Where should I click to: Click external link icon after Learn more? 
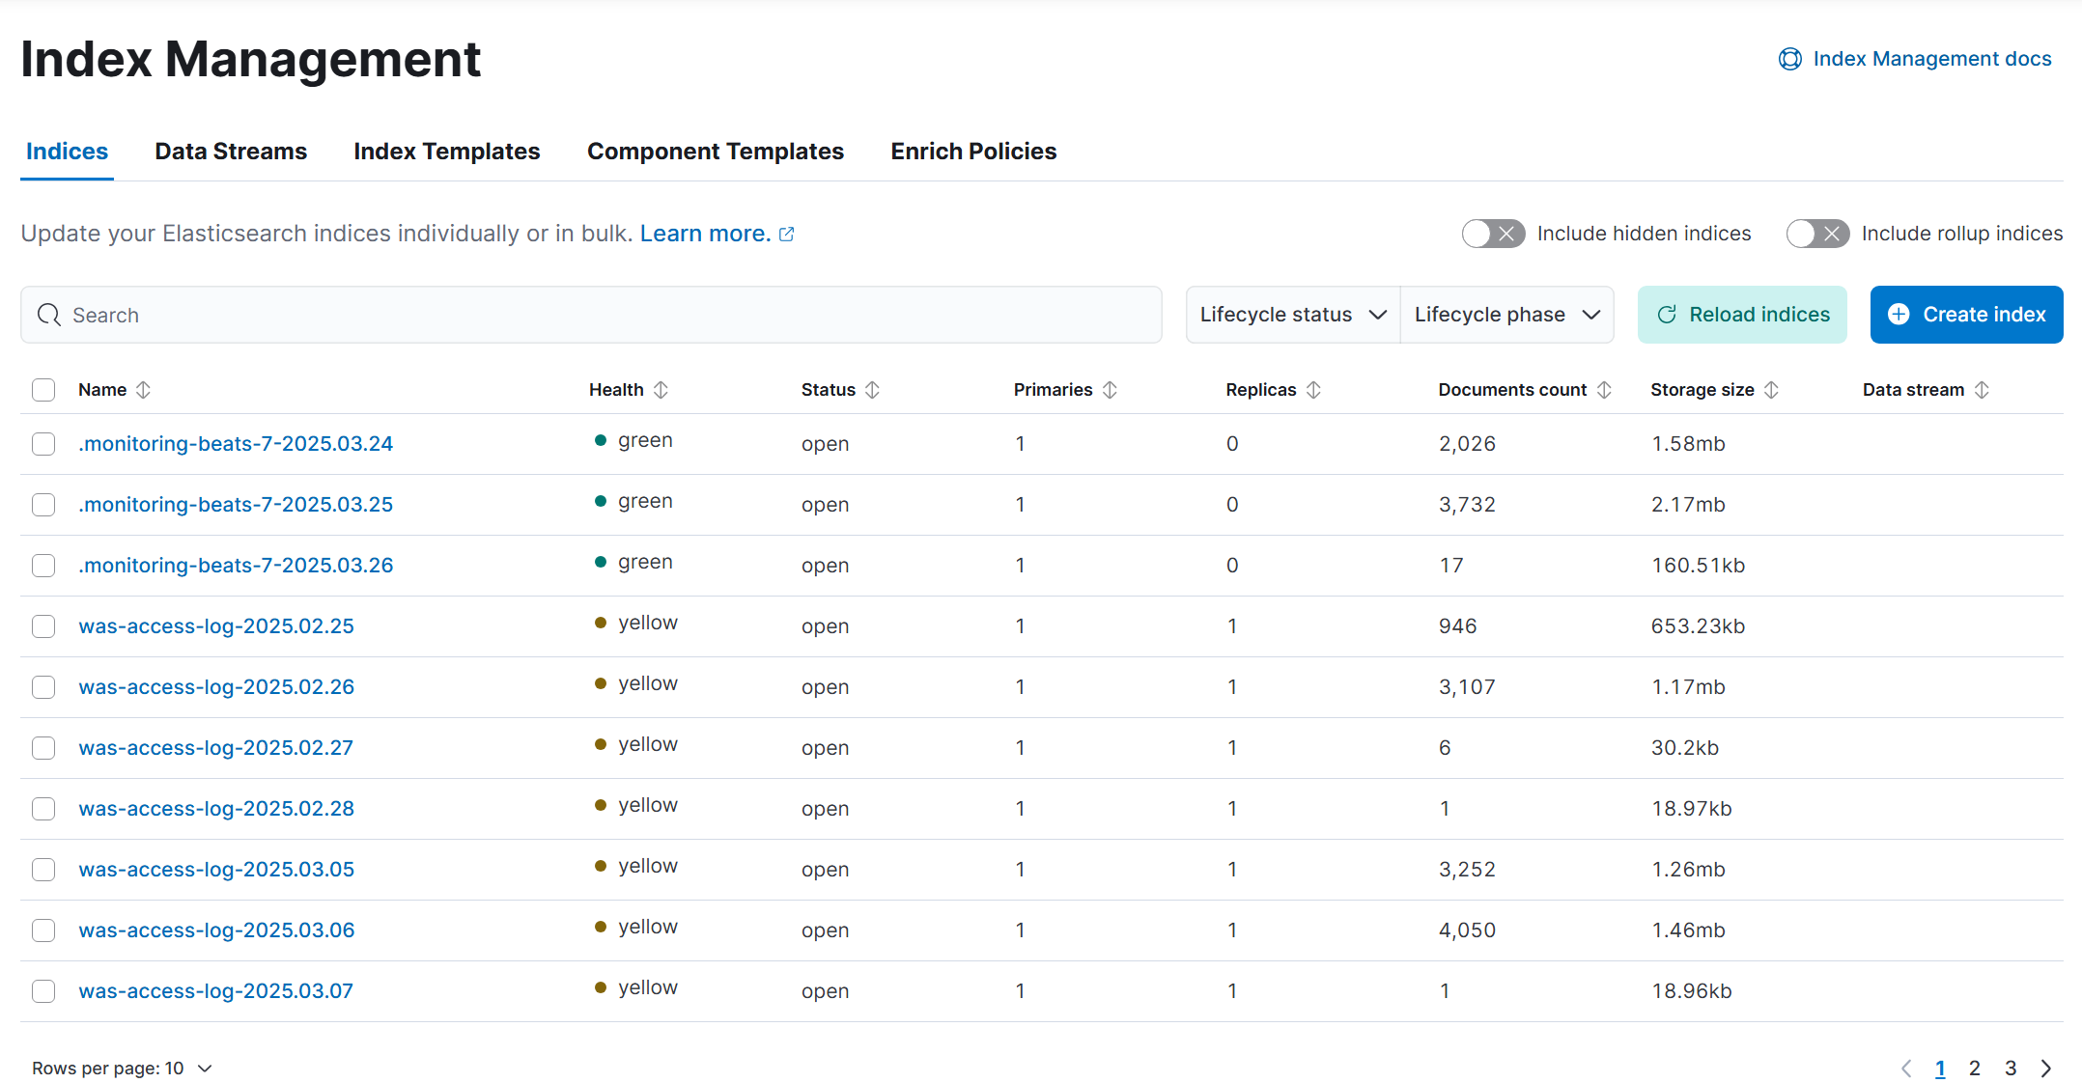coord(787,235)
